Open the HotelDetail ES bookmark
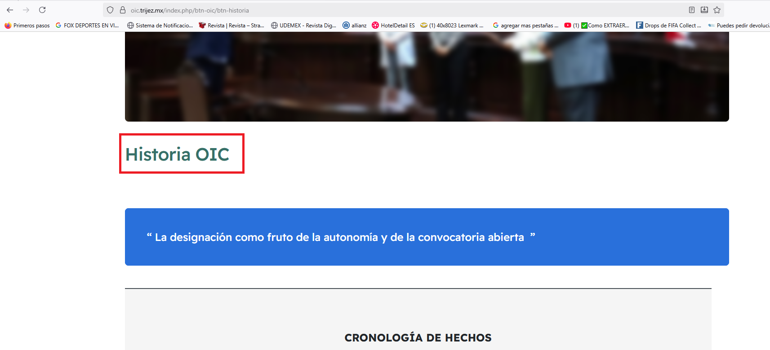The image size is (770, 350). tap(393, 26)
